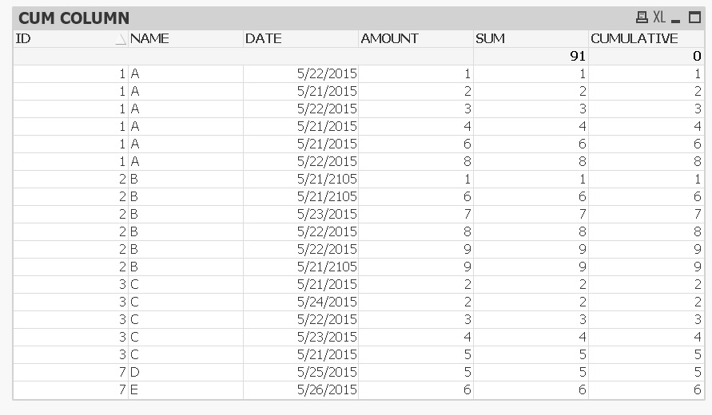
Task: Send table to Excel via XL icon
Action: 659,18
